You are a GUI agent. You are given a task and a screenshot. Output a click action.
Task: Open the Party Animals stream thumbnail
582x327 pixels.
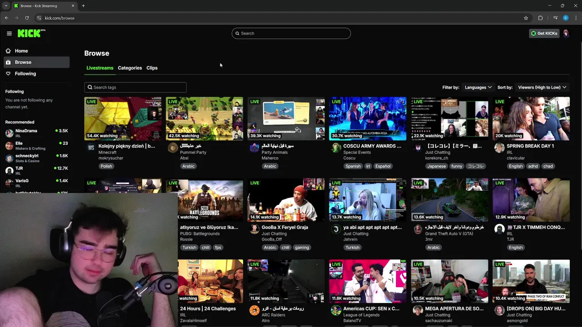tap(286, 119)
